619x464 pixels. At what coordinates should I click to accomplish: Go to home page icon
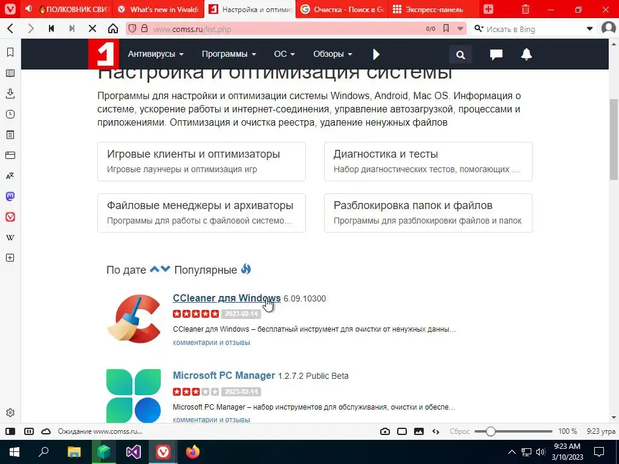tap(113, 29)
